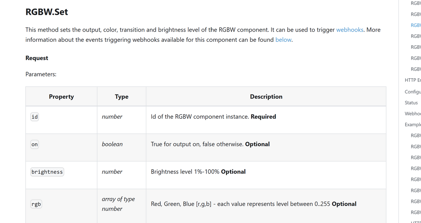Follow the "below" link about webhook events
Image resolution: width=421 pixels, height=223 pixels.
pyautogui.click(x=283, y=40)
